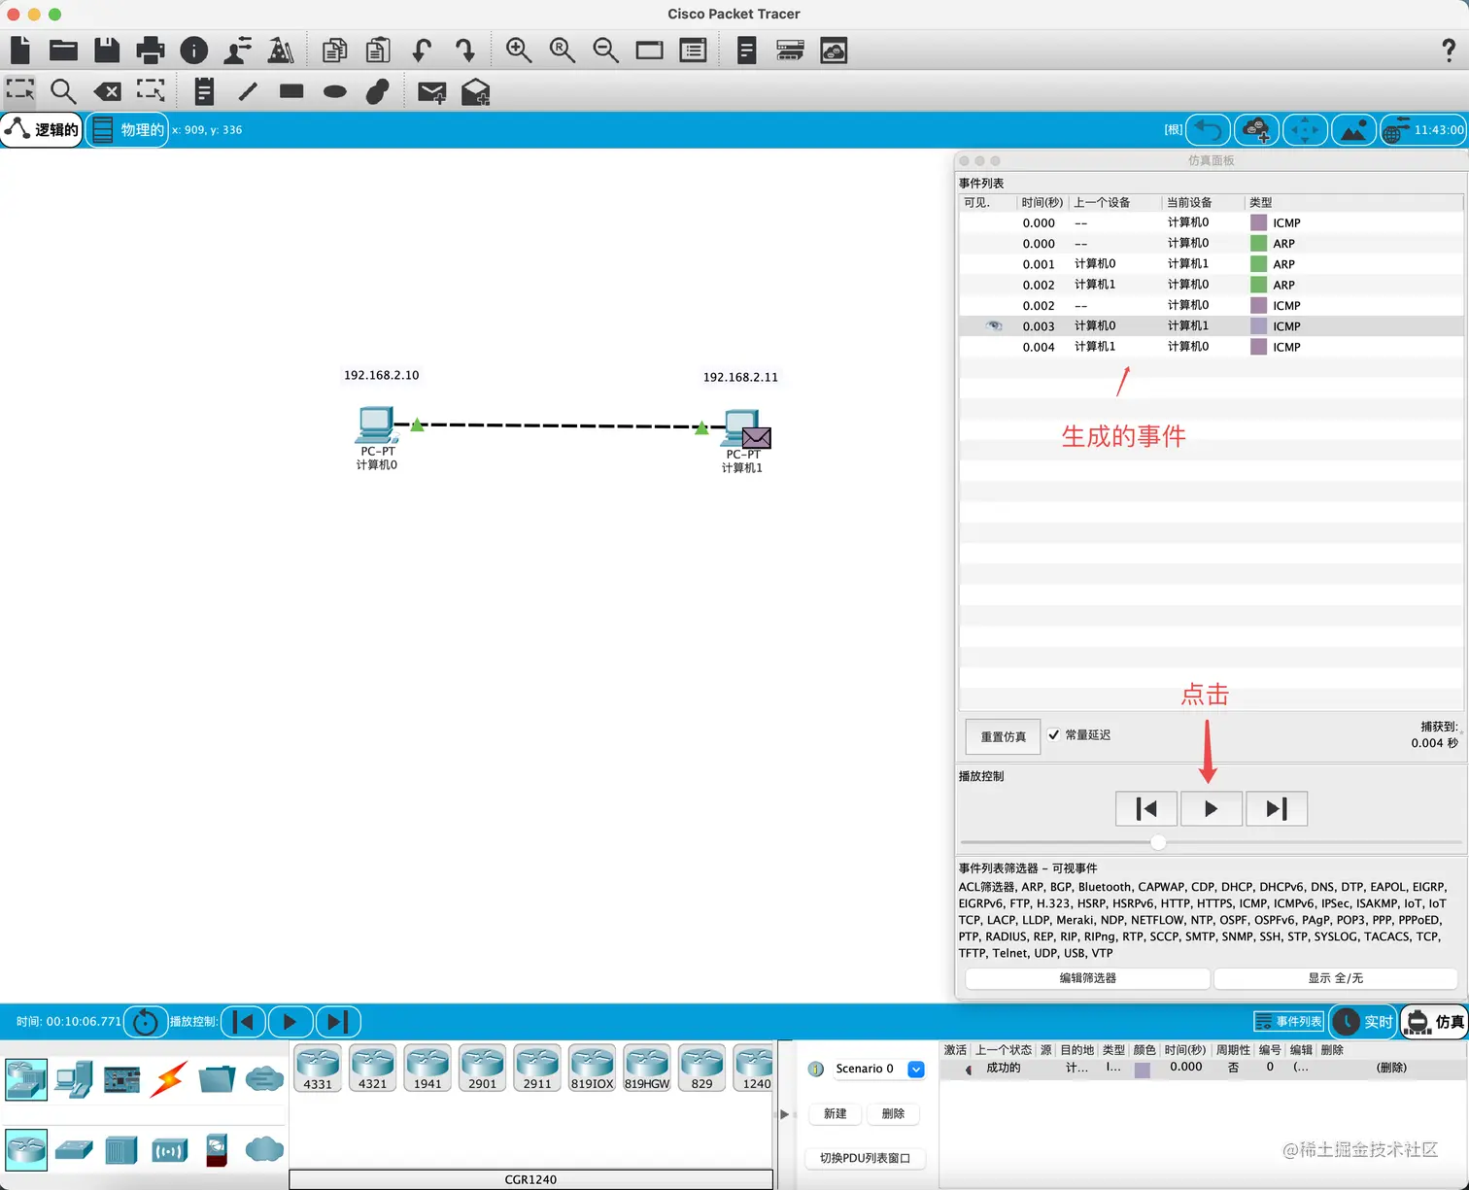
Task: Open Scenario 0 dropdown
Action: tap(915, 1069)
